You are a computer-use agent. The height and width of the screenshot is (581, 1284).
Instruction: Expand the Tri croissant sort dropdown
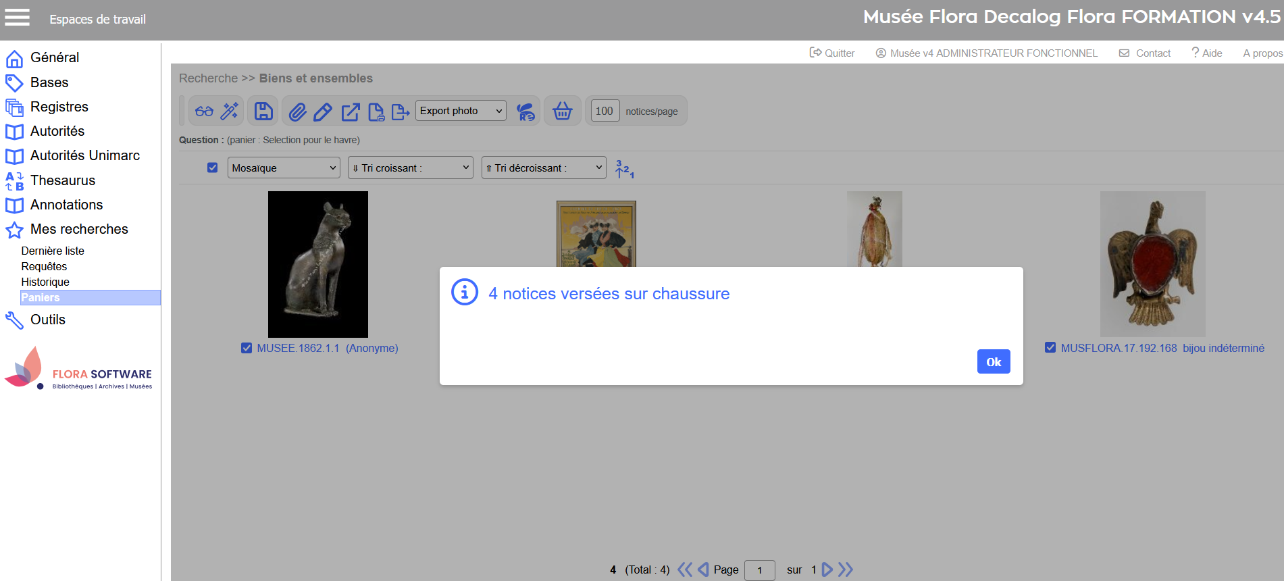[410, 168]
